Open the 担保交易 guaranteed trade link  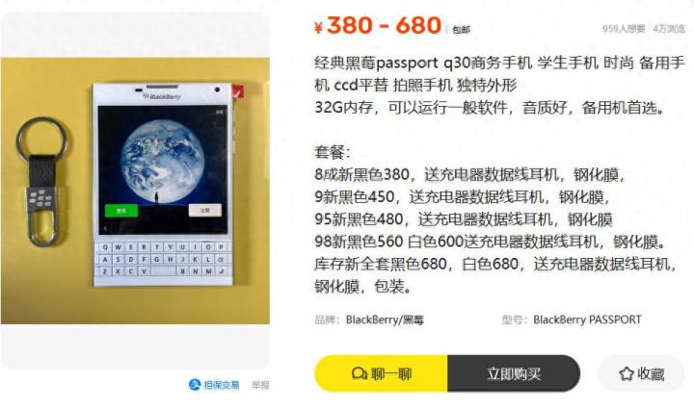(x=214, y=385)
